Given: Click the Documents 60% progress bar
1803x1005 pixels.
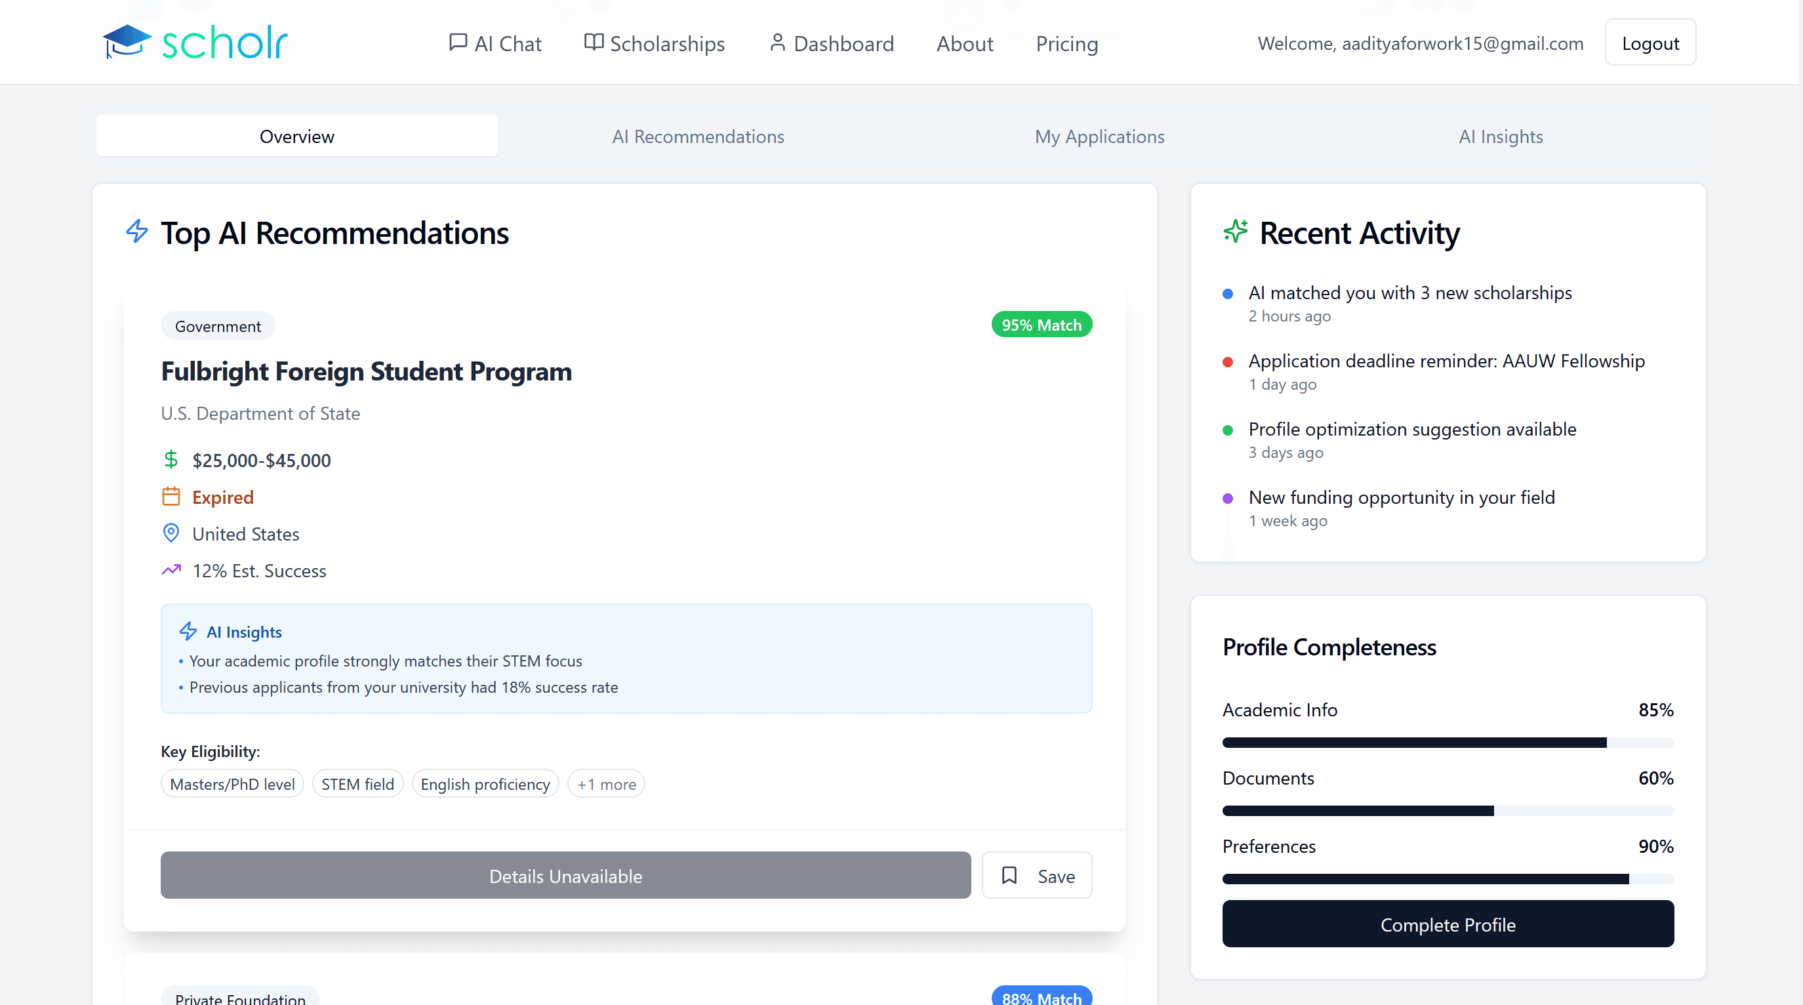Looking at the screenshot, I should (1448, 810).
